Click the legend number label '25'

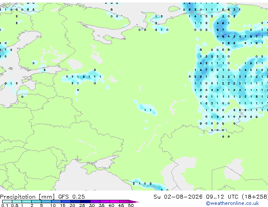click(82, 205)
